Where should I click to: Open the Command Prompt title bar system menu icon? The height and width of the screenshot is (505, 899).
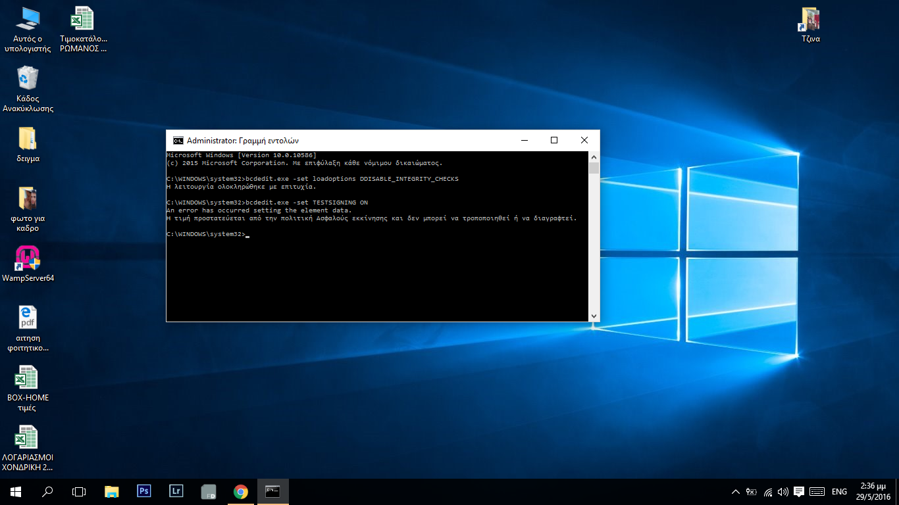tap(178, 140)
